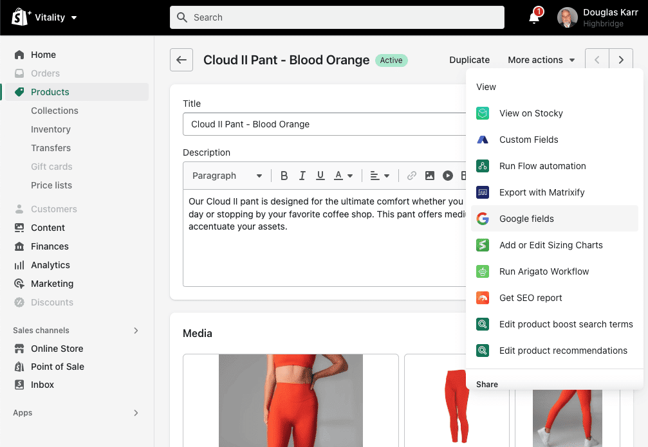Click the insert link icon in editor
This screenshot has width=648, height=447.
pos(412,176)
